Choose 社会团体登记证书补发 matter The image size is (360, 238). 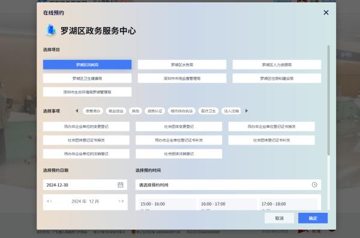(272, 140)
